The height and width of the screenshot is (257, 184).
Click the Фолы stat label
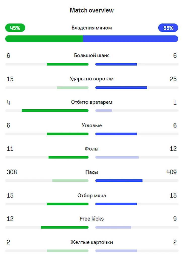[92, 149]
